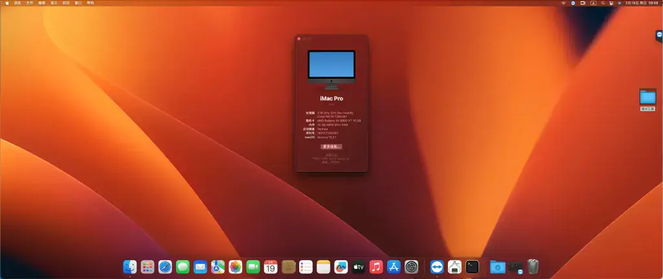Open the App Store
The width and height of the screenshot is (663, 279).
point(394,267)
